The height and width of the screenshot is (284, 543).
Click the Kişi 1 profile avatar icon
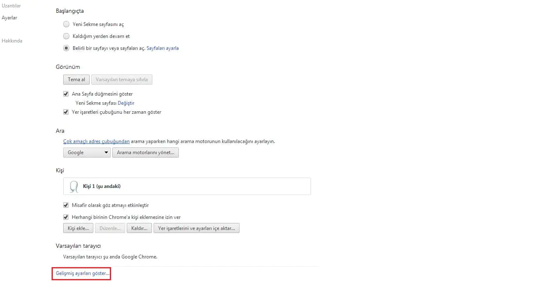pyautogui.click(x=74, y=186)
